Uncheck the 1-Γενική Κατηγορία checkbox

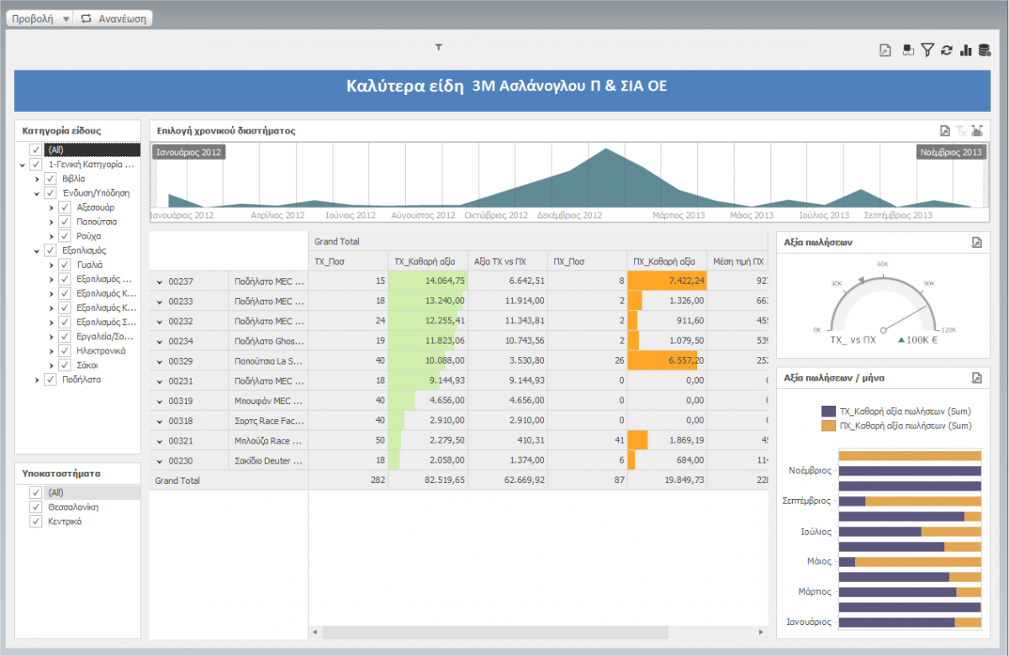tap(35, 165)
